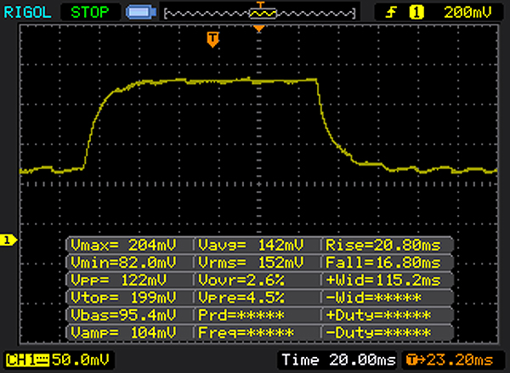Click the battery status icon

pyautogui.click(x=141, y=13)
